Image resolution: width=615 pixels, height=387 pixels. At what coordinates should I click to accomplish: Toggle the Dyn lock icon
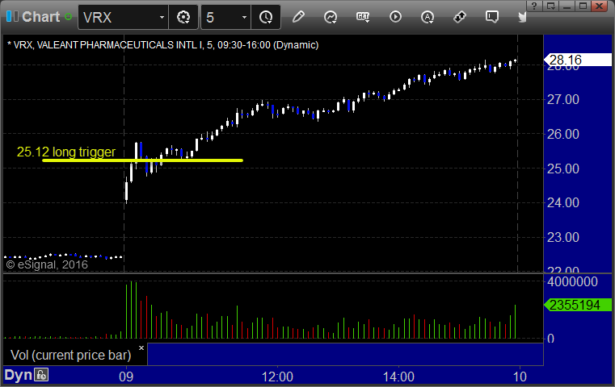point(41,375)
